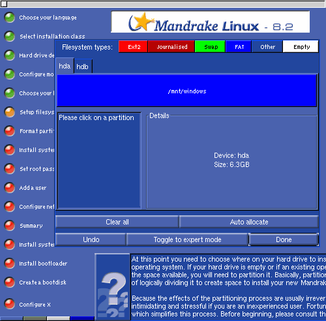Switch to the hdb drive tab
326x321 pixels.
(83, 67)
